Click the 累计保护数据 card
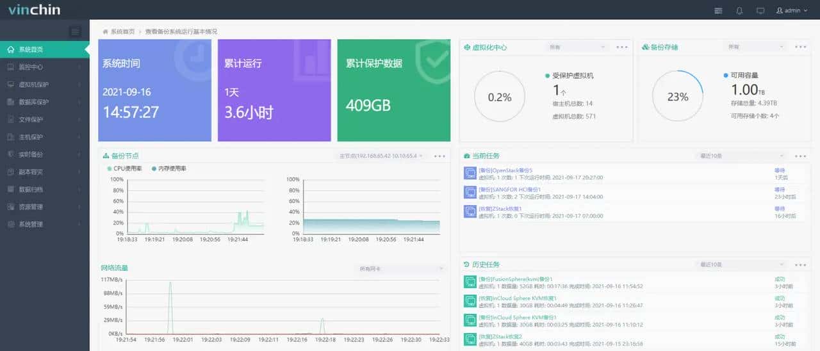Viewport: 820px width, 351px height. click(x=394, y=90)
